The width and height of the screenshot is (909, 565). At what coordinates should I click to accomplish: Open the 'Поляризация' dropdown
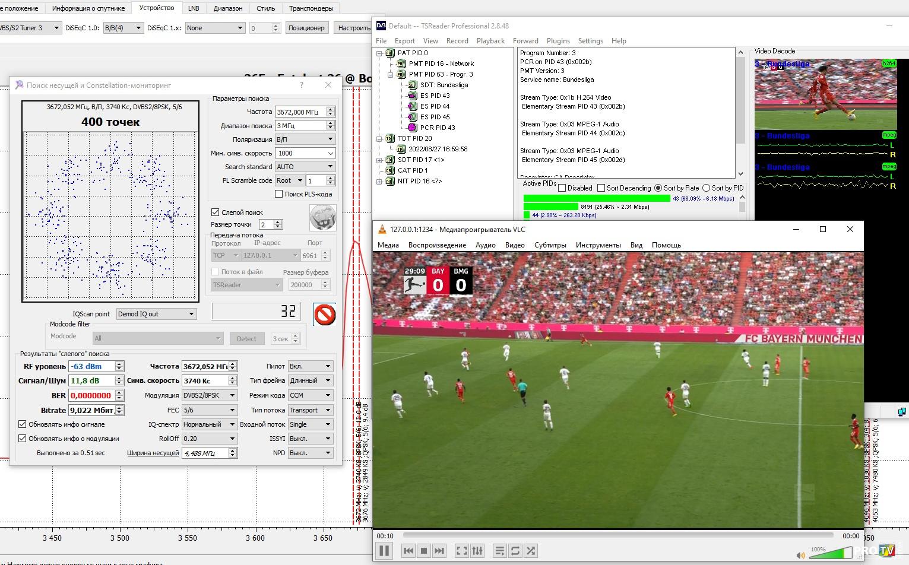tap(305, 139)
